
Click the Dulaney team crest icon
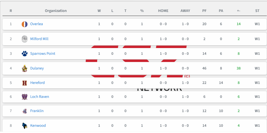[24, 68]
